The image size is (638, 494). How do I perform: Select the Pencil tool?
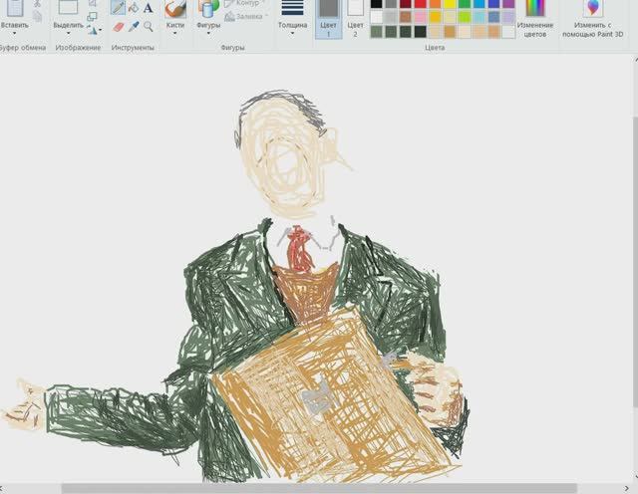[x=118, y=7]
